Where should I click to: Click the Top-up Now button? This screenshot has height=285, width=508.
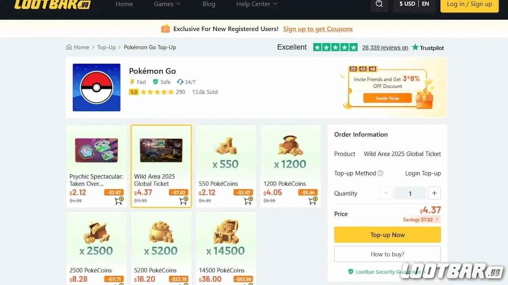click(x=387, y=234)
